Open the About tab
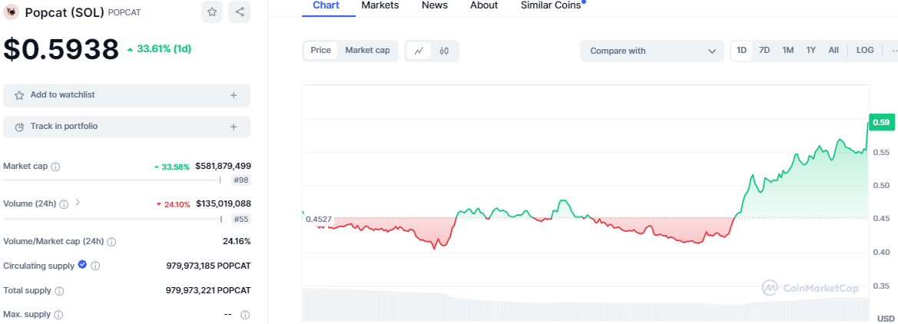898x324 pixels. [x=484, y=5]
